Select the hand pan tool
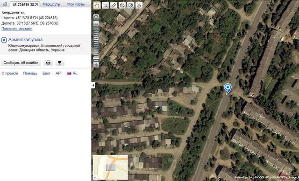299x181 pixels. [97, 6]
